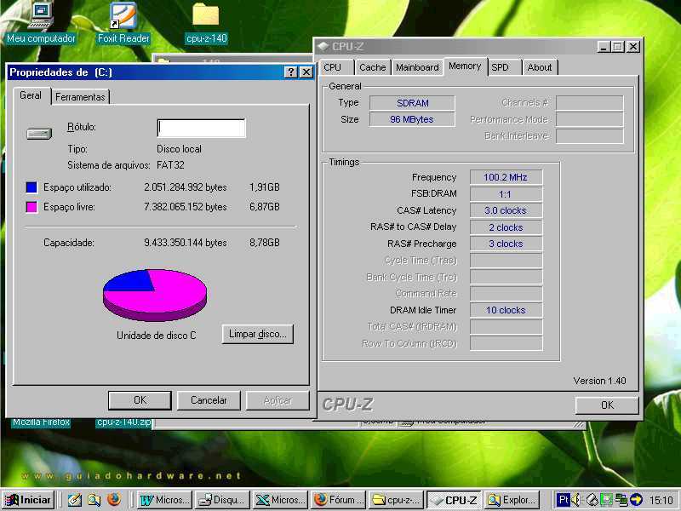Switch to the Ferramentas tab
Viewport: 681px width, 511px height.
80,97
